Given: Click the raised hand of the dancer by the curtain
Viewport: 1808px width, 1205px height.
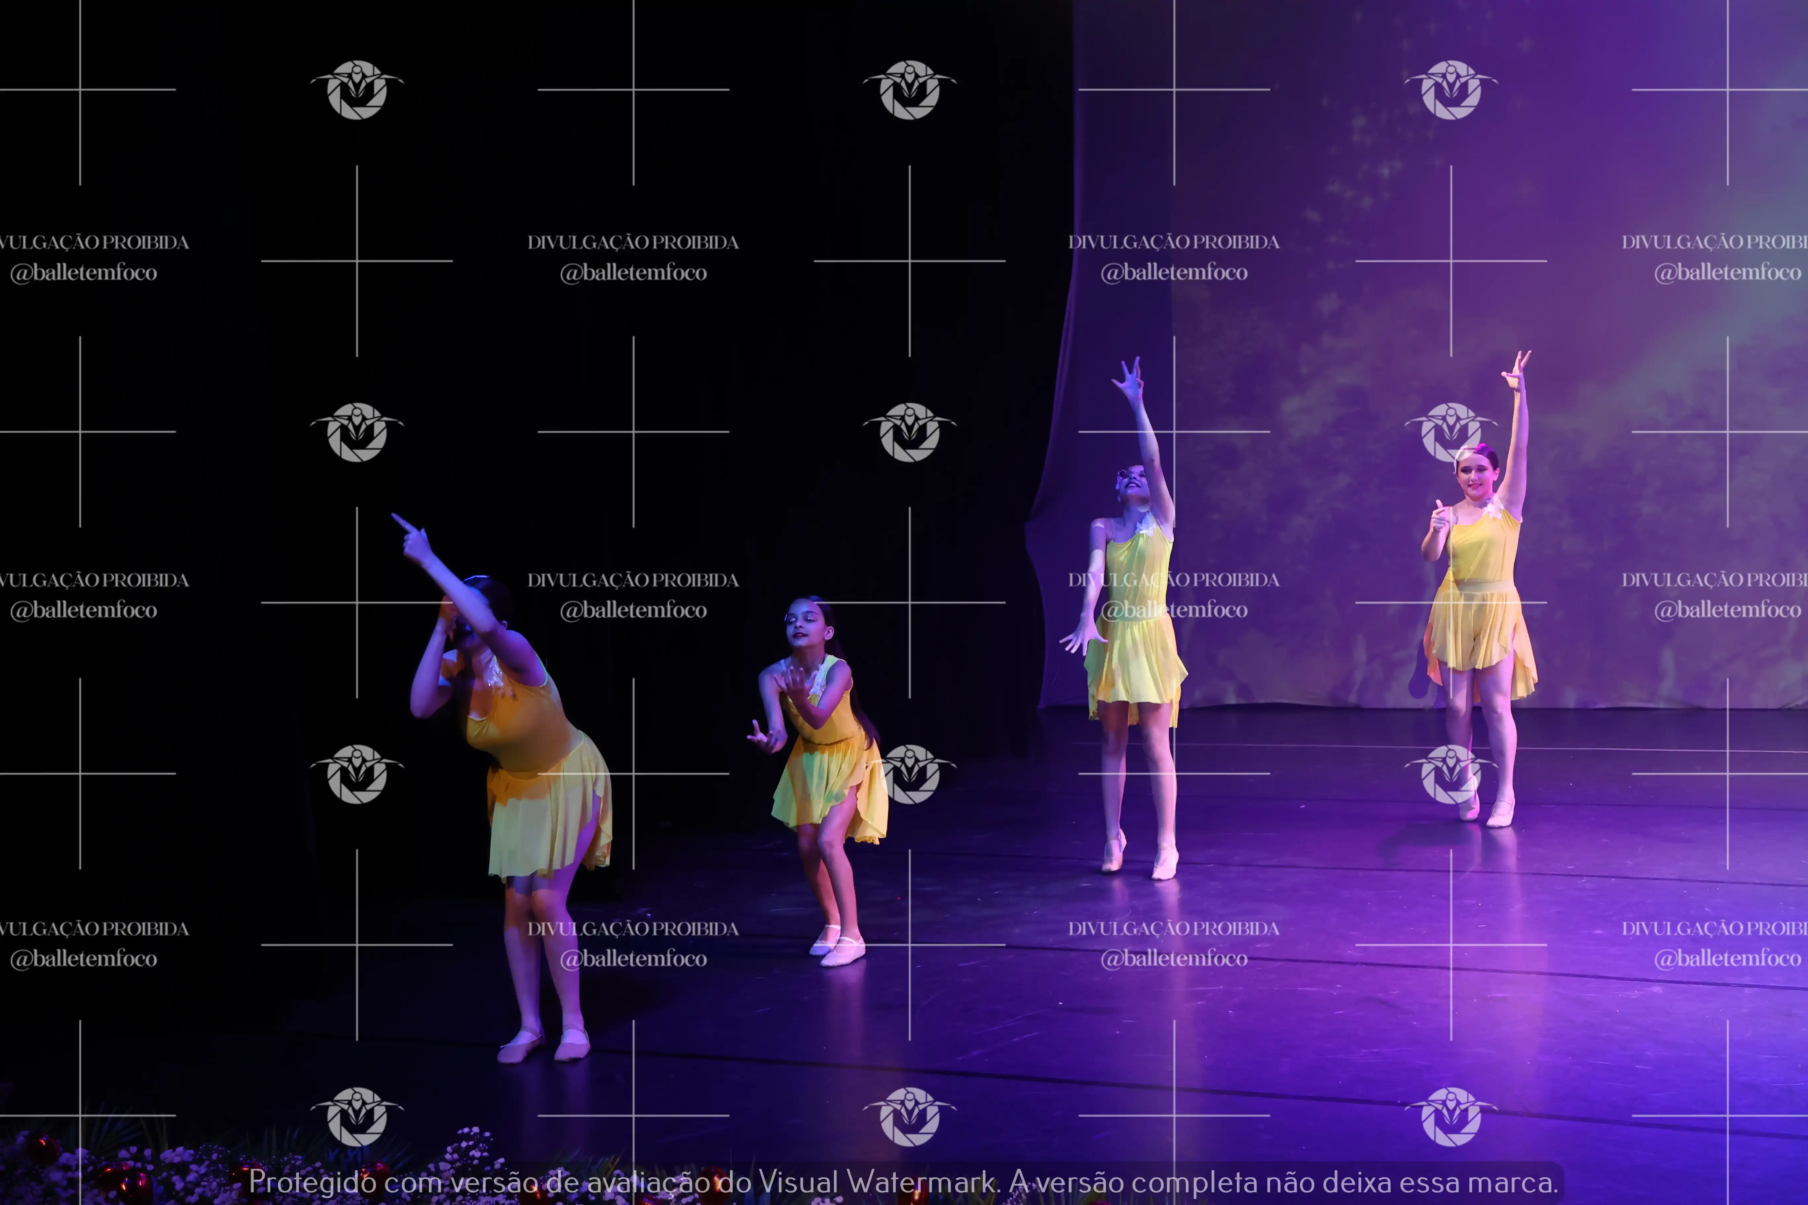Looking at the screenshot, I should click(1128, 380).
